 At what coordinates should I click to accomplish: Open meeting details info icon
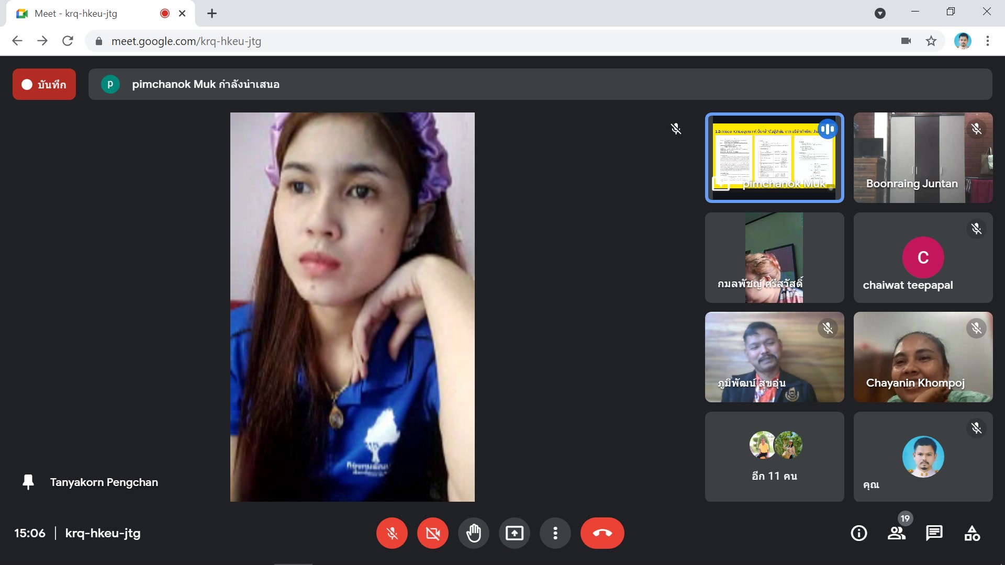click(x=858, y=533)
